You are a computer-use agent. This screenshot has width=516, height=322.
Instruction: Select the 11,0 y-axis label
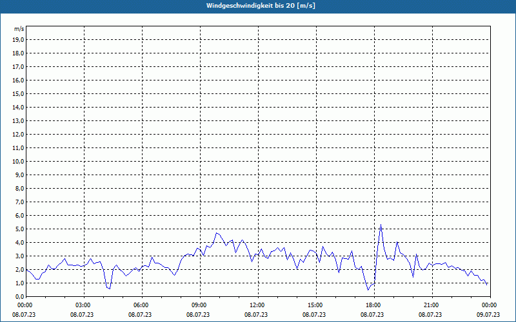click(18, 148)
